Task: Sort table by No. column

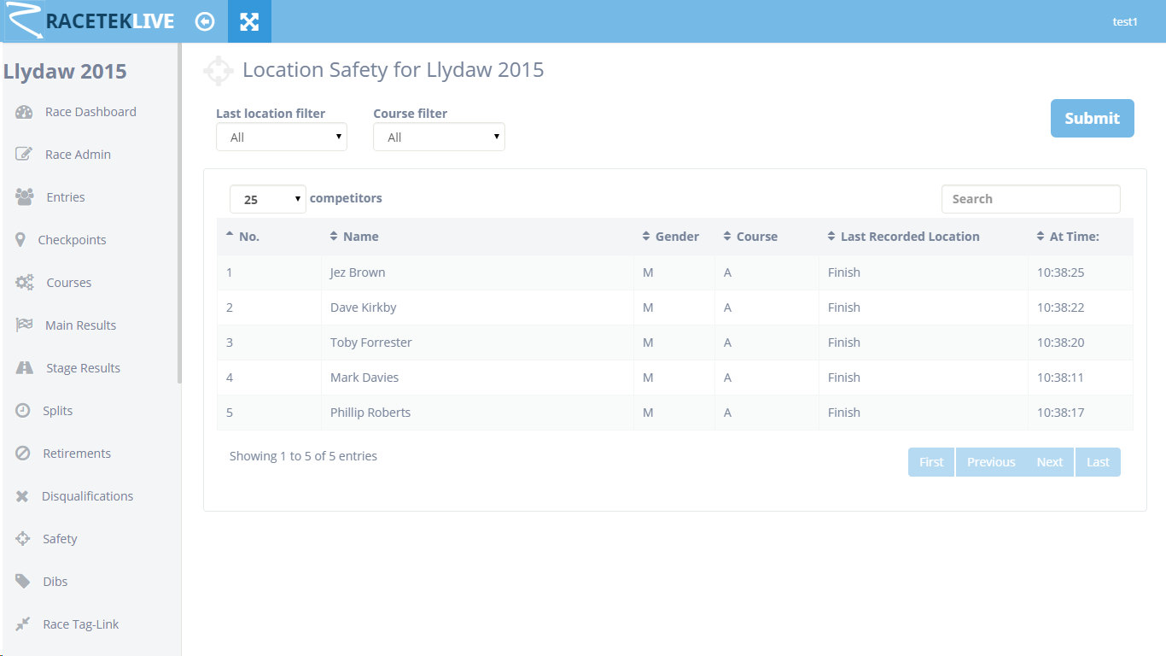Action: pyautogui.click(x=269, y=237)
